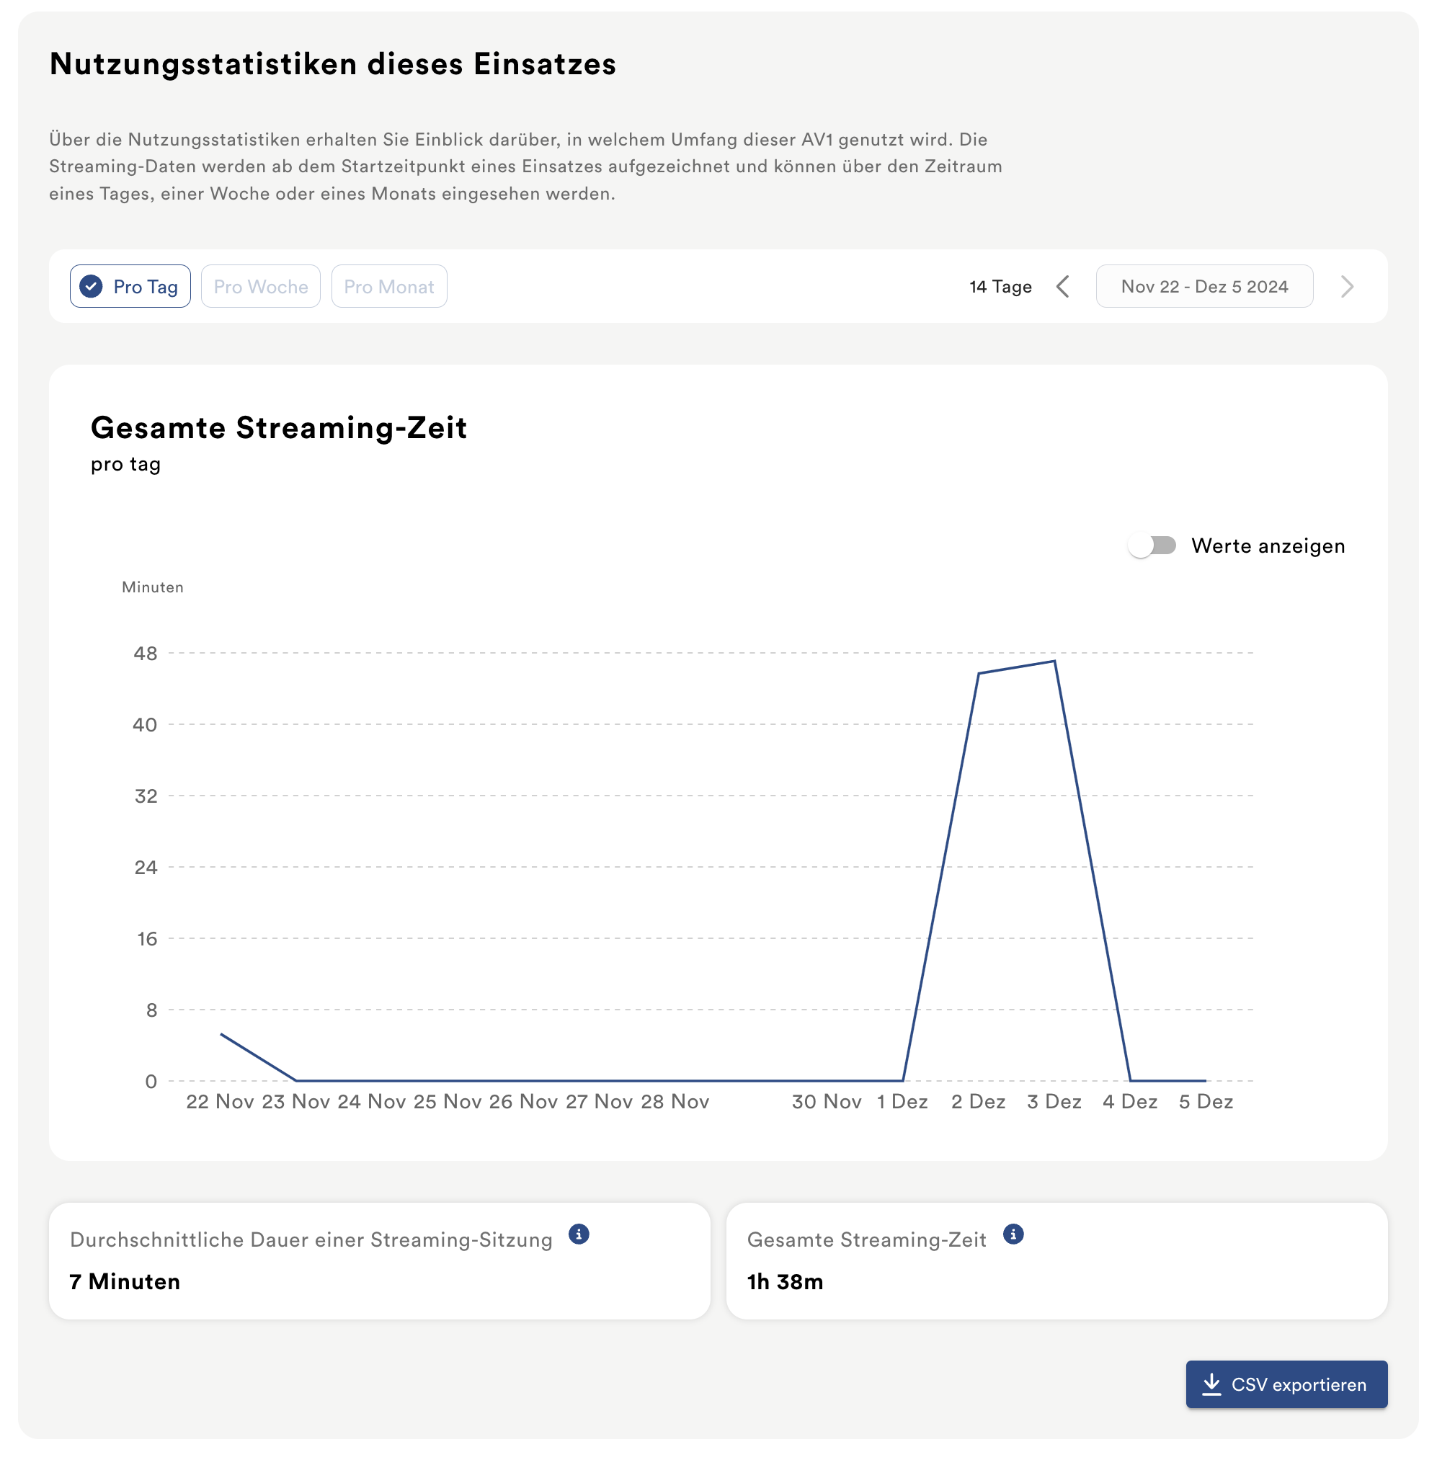Export data with CSV exportieren button
Screen dimensions: 1437x1460
1286,1384
